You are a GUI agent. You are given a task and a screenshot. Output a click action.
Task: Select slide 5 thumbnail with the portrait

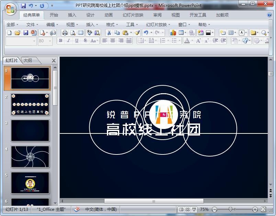[x=30, y=183]
